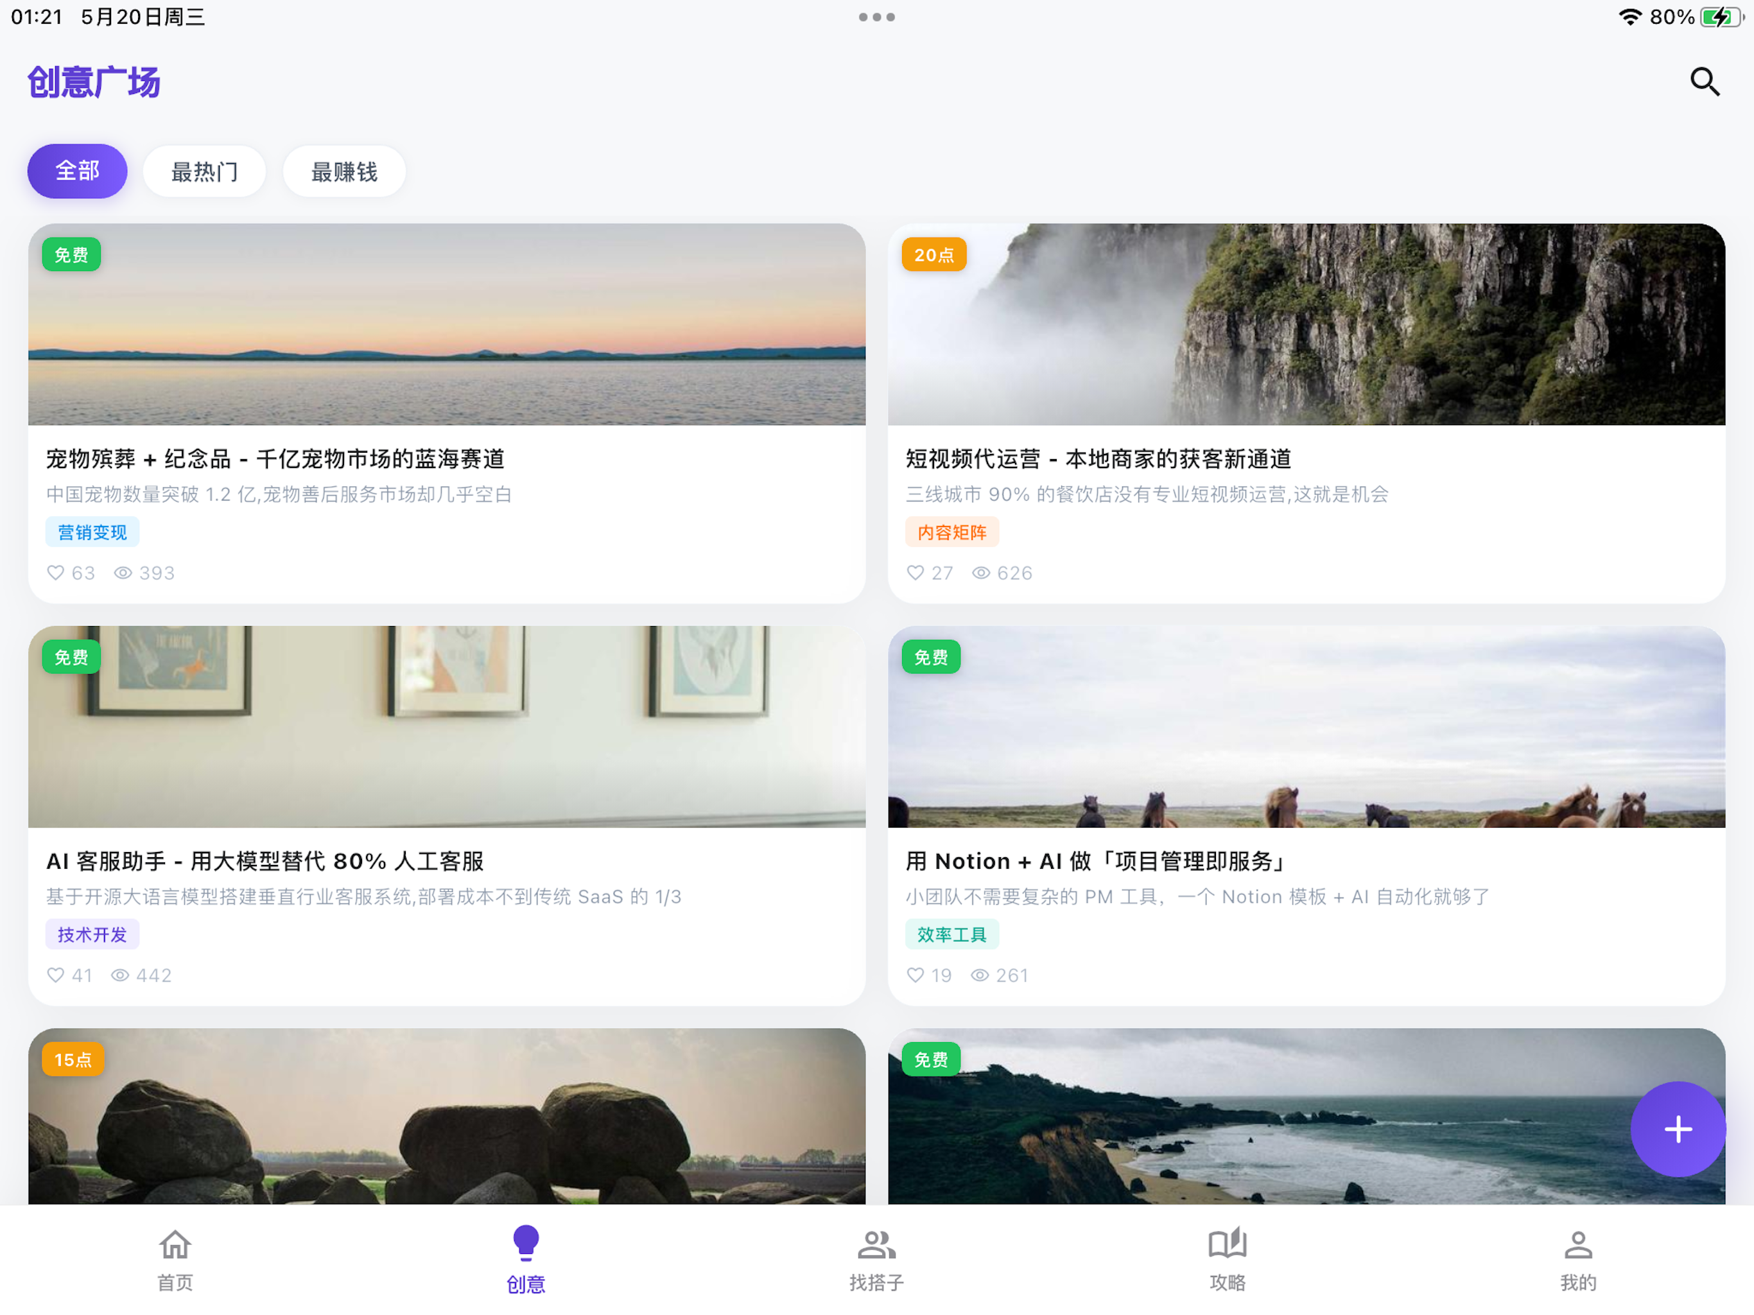Click the 创意广场 page heading

pyautogui.click(x=94, y=82)
